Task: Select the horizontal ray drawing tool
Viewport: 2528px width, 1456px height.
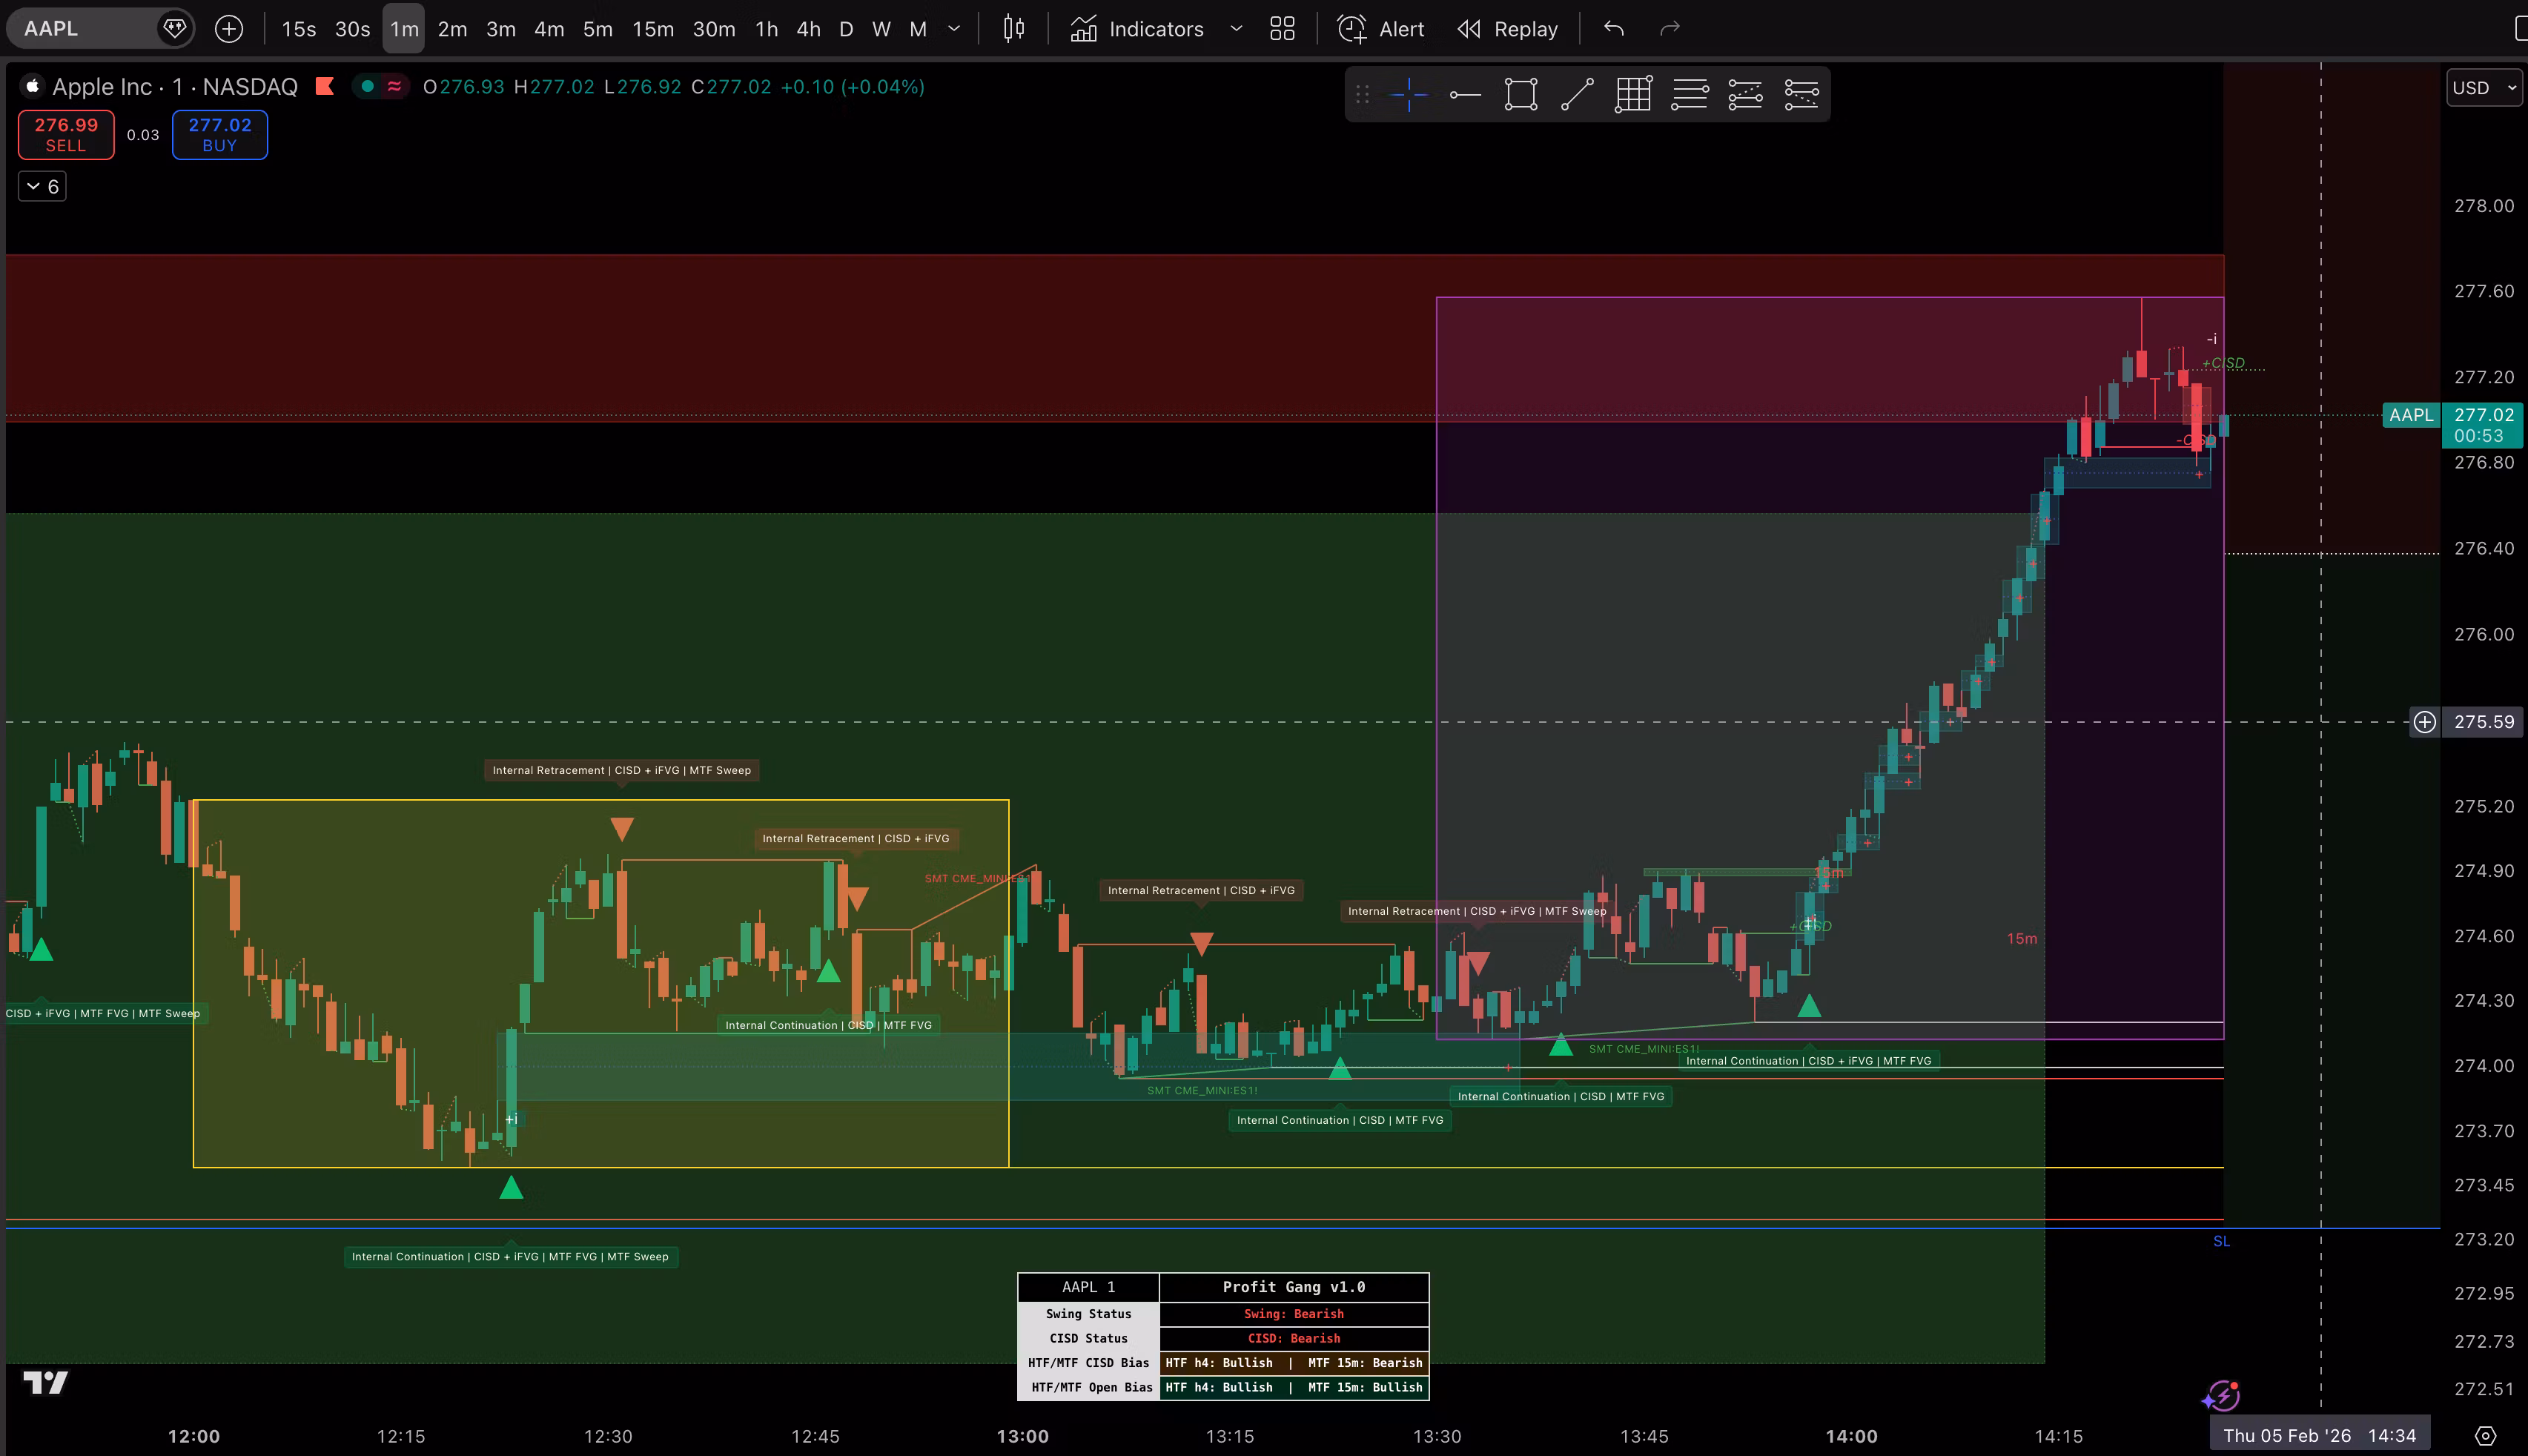Action: (x=1465, y=95)
